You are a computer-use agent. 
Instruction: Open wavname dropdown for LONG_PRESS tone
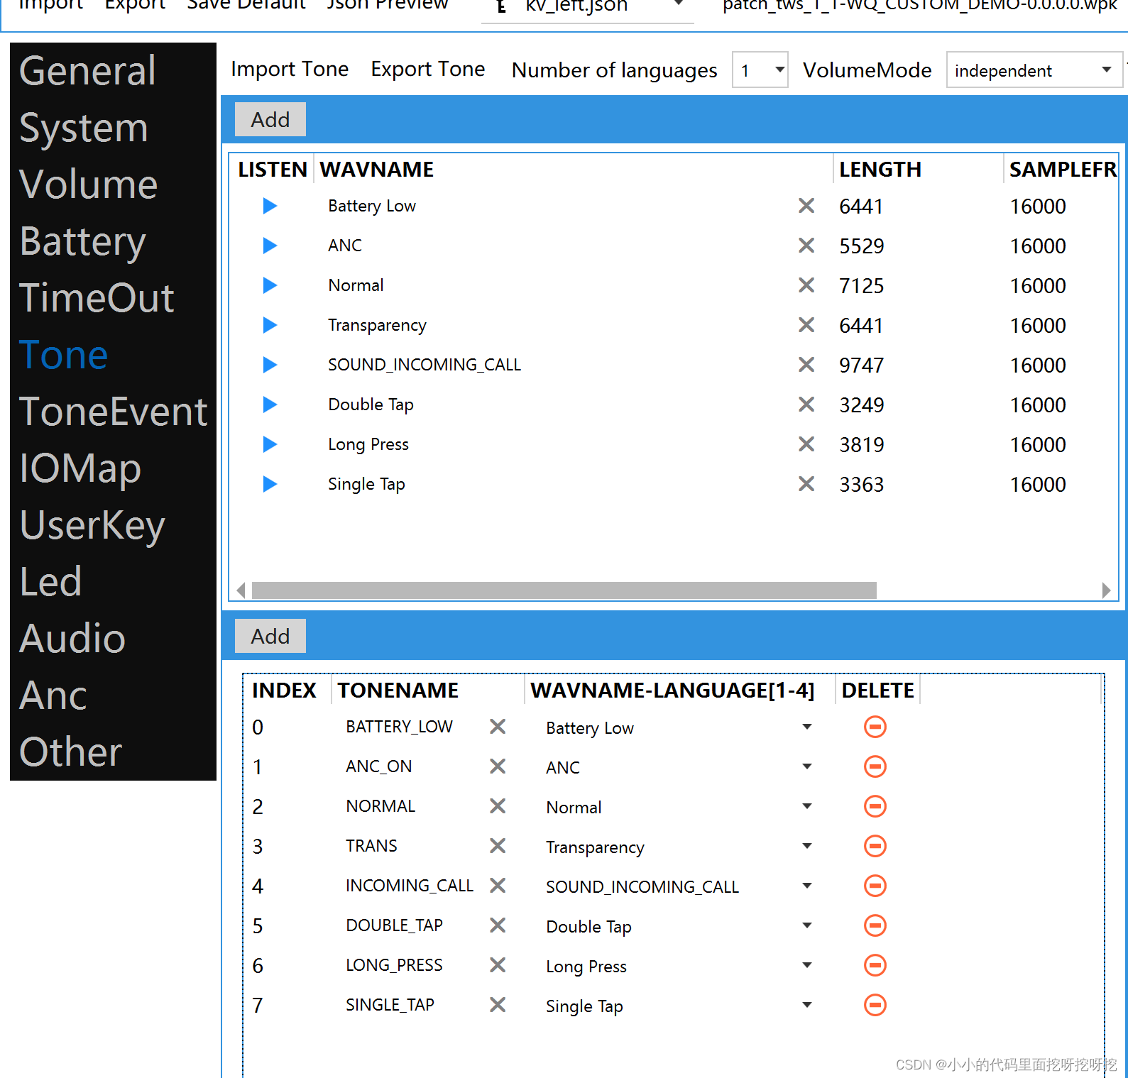point(807,965)
